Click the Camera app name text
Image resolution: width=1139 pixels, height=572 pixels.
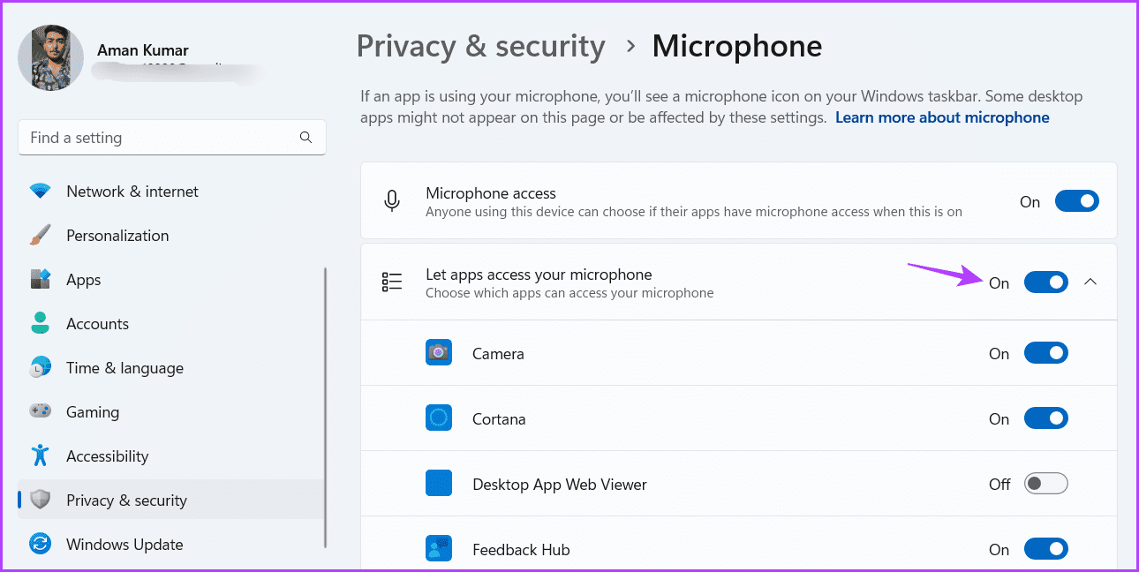[498, 354]
